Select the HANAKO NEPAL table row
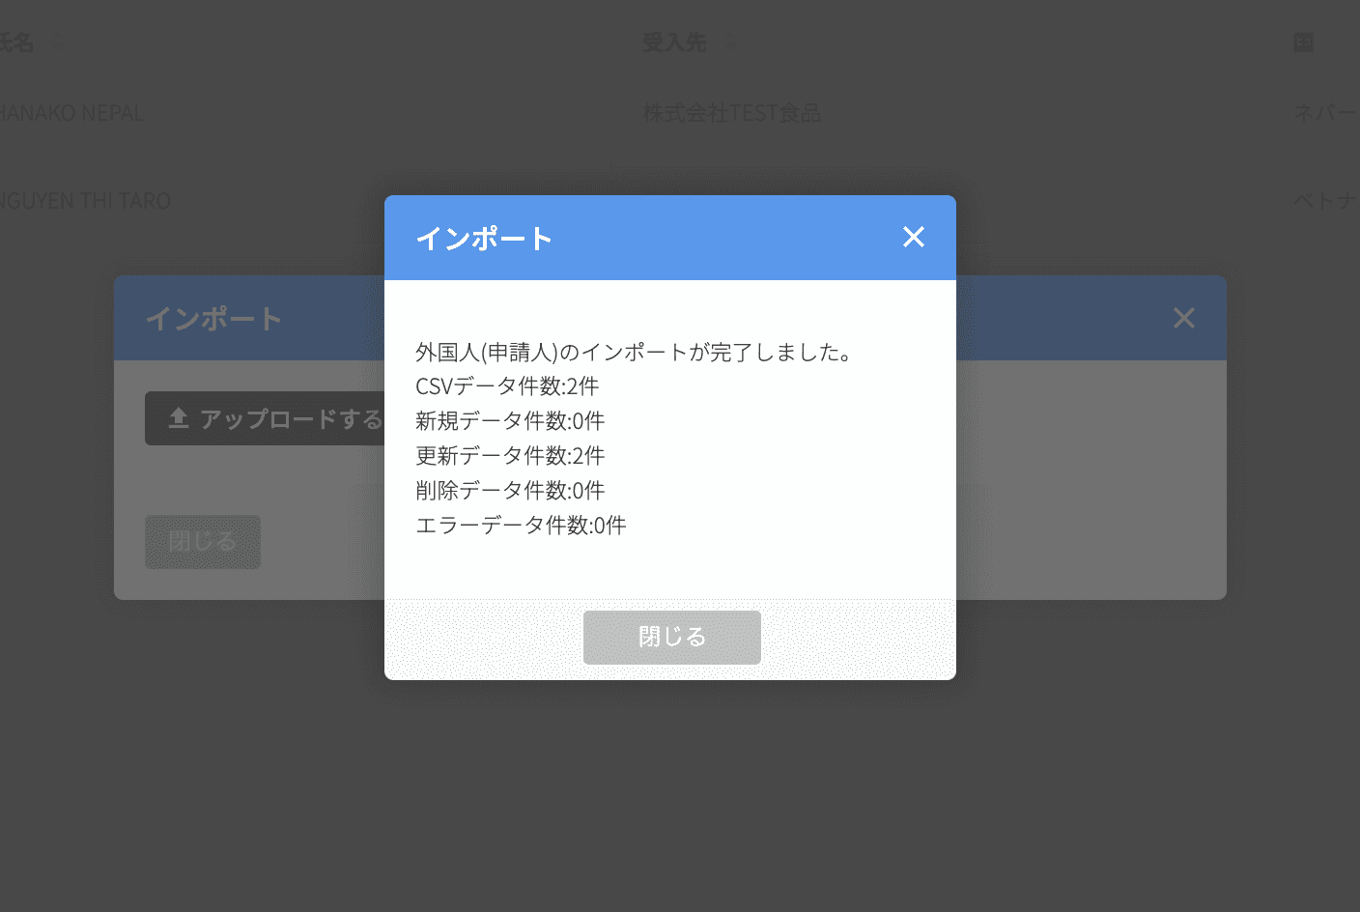Screen dimensions: 1360x912 click(x=72, y=112)
